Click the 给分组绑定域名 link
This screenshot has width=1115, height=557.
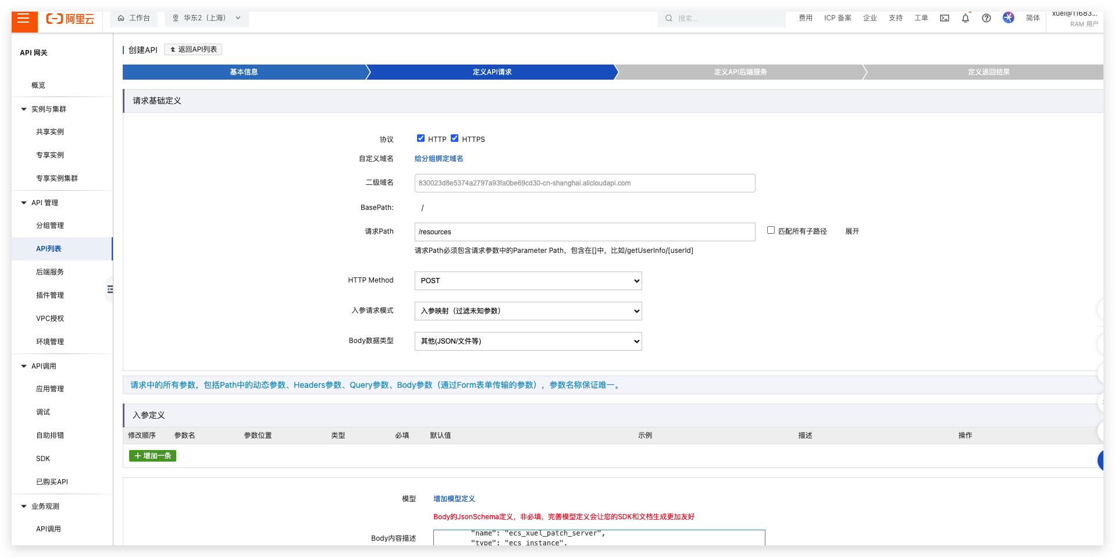coord(439,159)
